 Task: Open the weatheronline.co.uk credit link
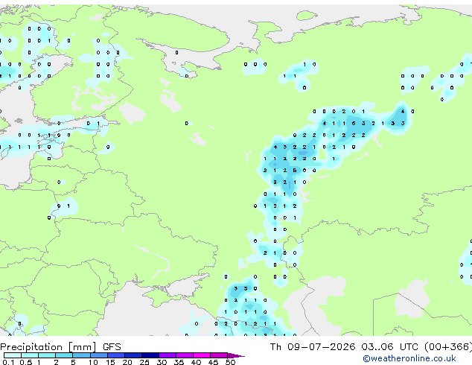[x=409, y=358]
